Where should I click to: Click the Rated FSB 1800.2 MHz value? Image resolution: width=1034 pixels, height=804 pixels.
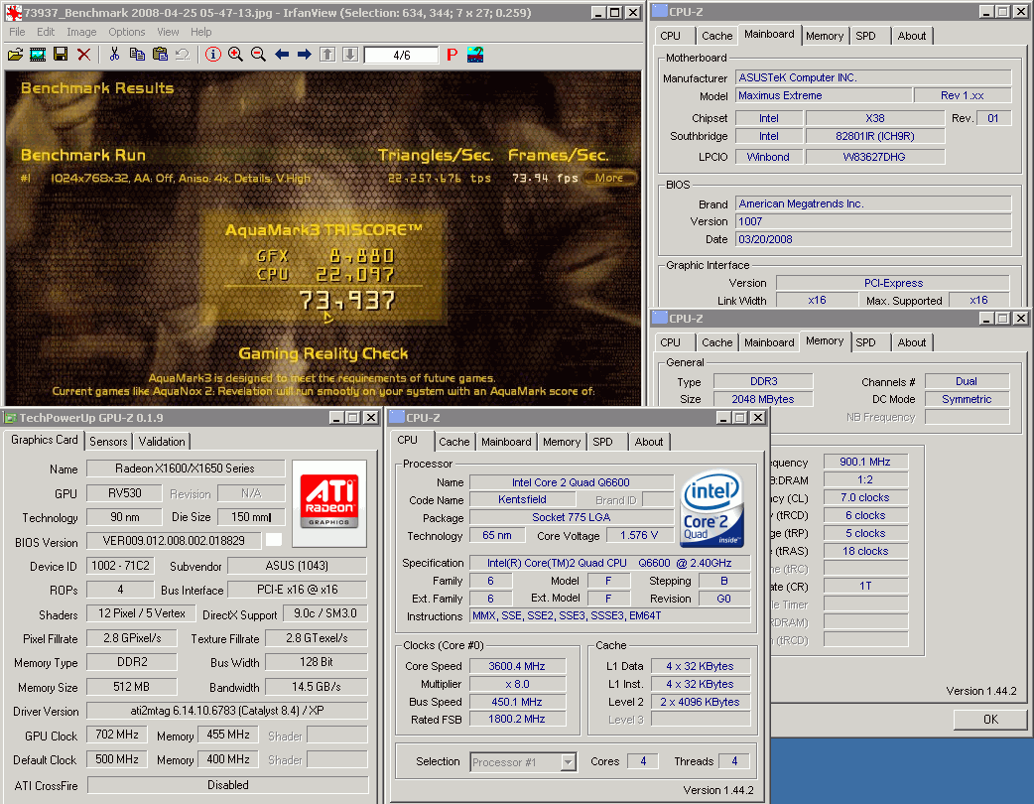pyautogui.click(x=517, y=719)
